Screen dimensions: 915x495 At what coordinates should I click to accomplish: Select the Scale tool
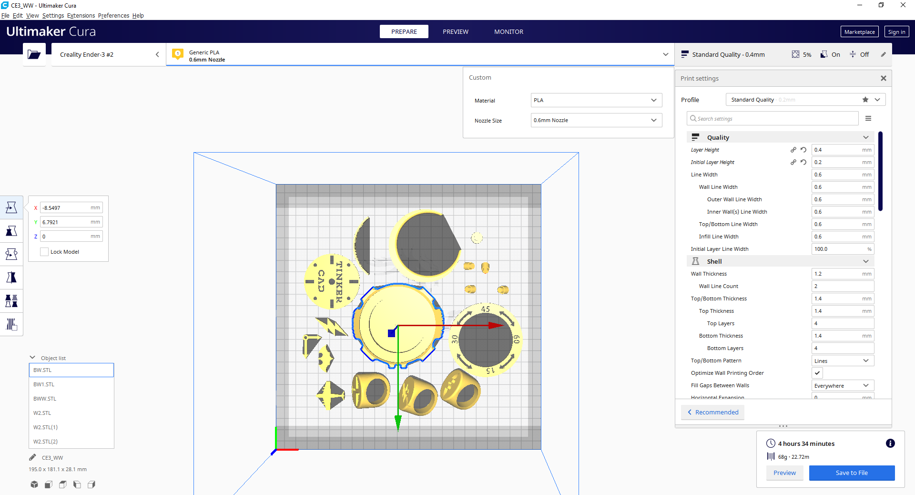[11, 231]
